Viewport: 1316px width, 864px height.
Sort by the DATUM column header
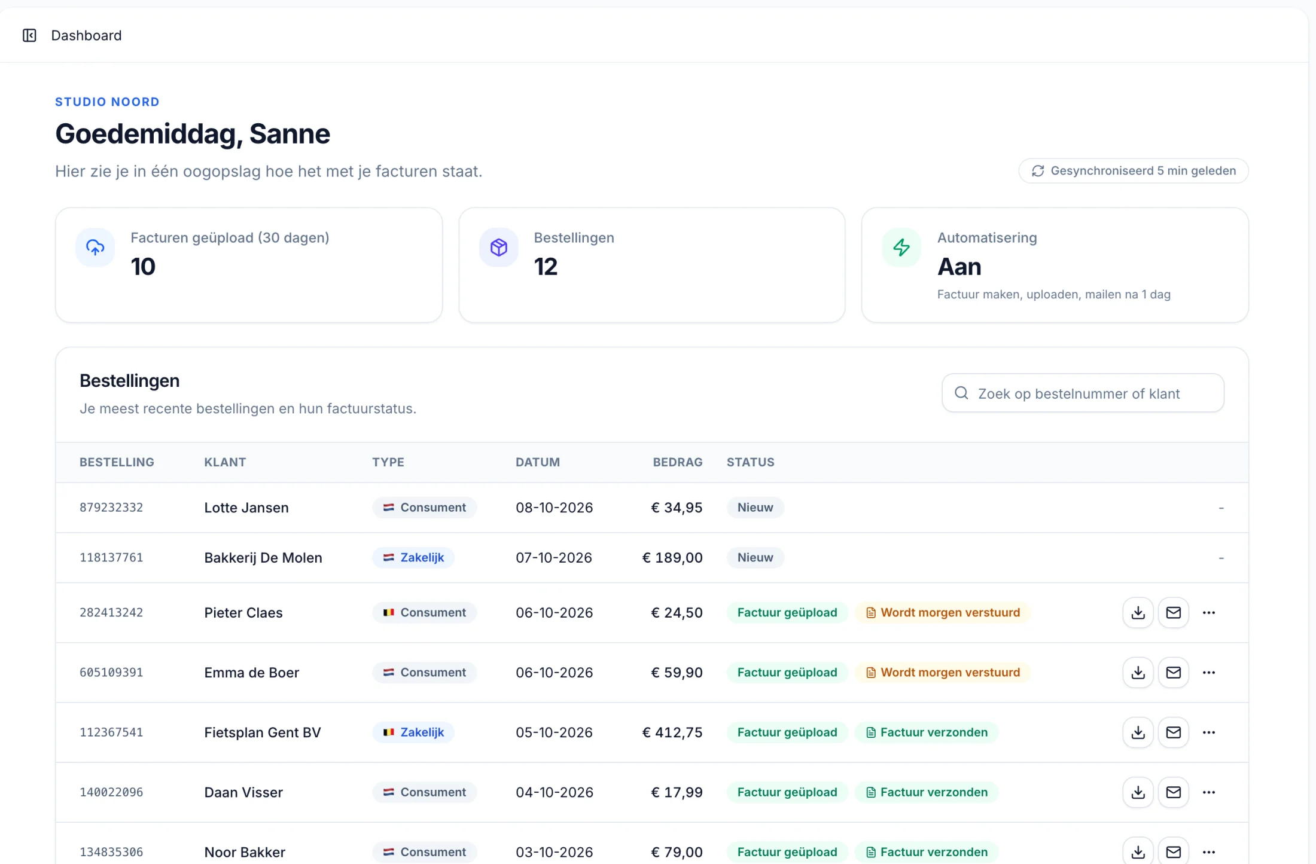pyautogui.click(x=537, y=462)
